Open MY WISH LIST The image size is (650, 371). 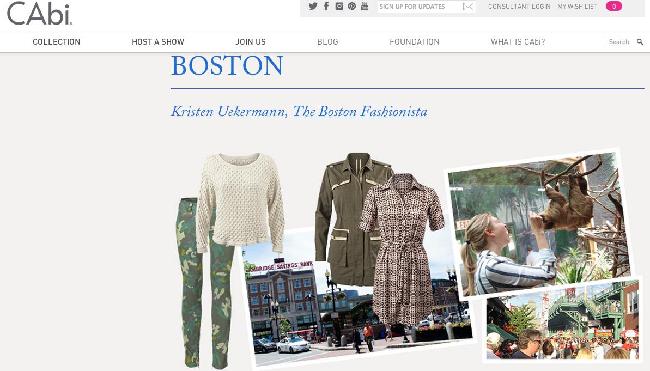tap(577, 6)
